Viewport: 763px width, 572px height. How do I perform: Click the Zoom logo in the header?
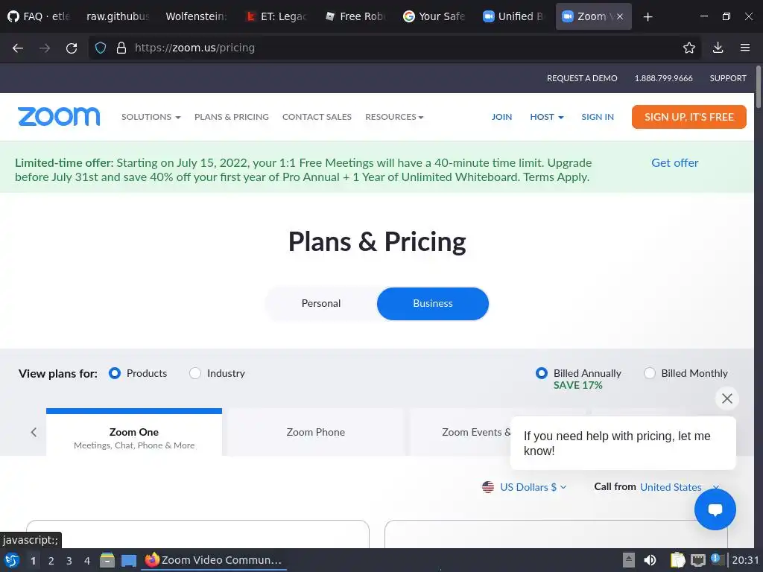click(59, 117)
